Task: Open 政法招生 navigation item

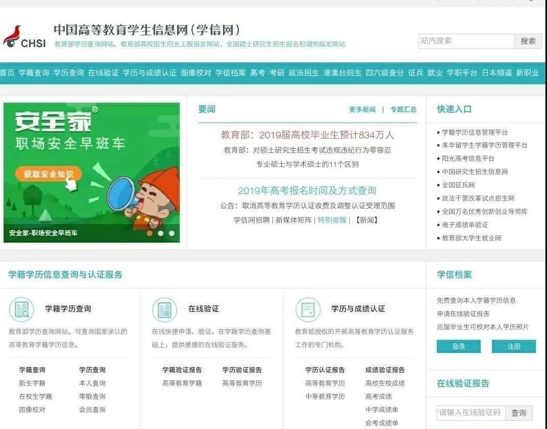Action: pos(304,73)
